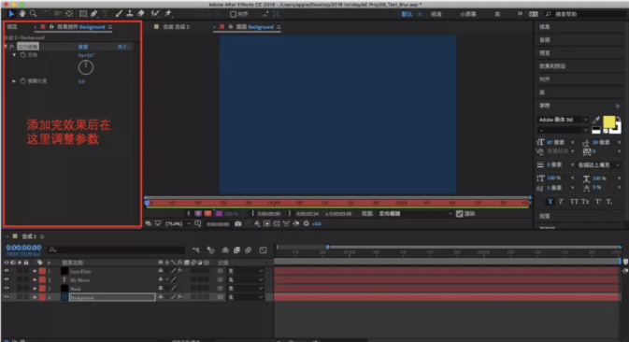Viewport: 629px width, 342px height.
Task: Open the 预览 panel
Action: (545, 53)
